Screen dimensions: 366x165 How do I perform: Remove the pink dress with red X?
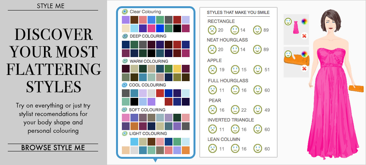pyautogui.click(x=304, y=36)
